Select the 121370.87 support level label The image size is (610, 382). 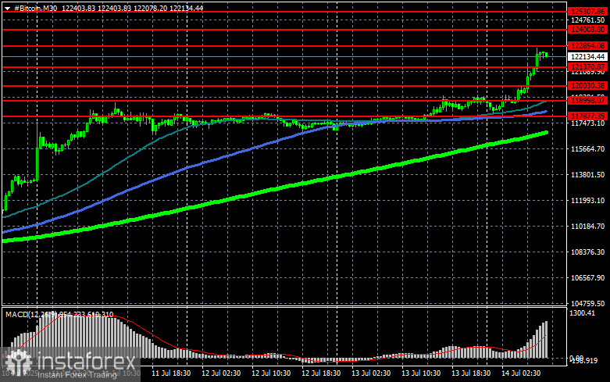pos(587,67)
